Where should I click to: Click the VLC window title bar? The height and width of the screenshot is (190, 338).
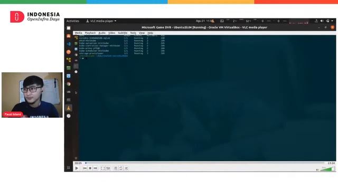(x=204, y=27)
